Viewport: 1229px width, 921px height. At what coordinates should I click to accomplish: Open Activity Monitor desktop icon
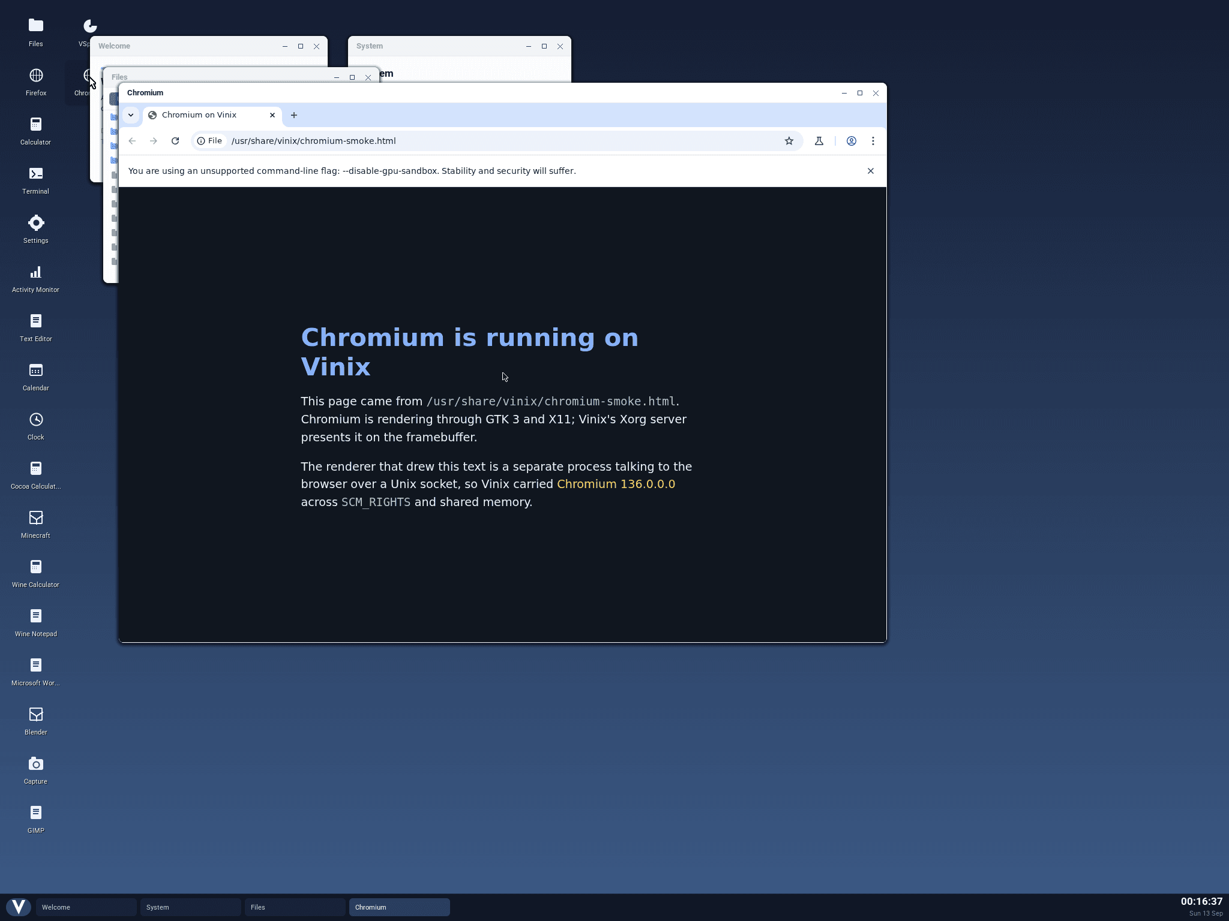[x=36, y=278]
